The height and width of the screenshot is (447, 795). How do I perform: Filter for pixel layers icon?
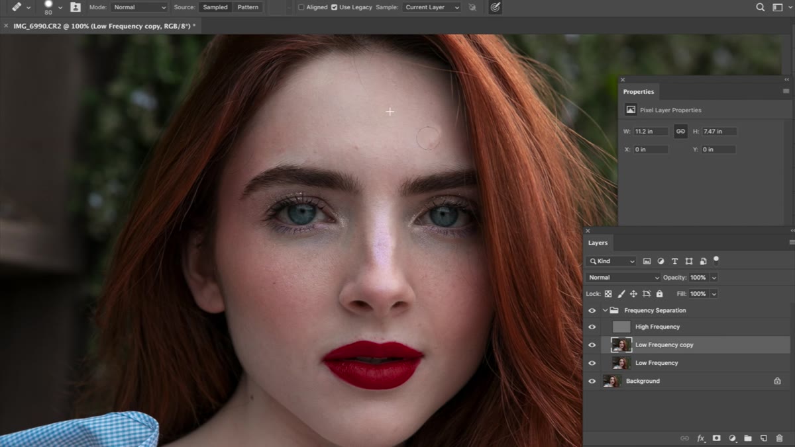coord(647,261)
